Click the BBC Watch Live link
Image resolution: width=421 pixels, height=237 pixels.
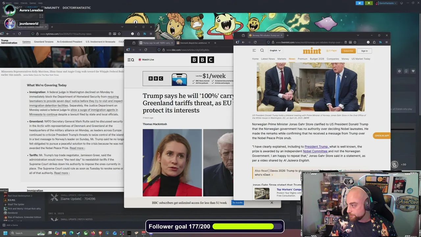146,60
